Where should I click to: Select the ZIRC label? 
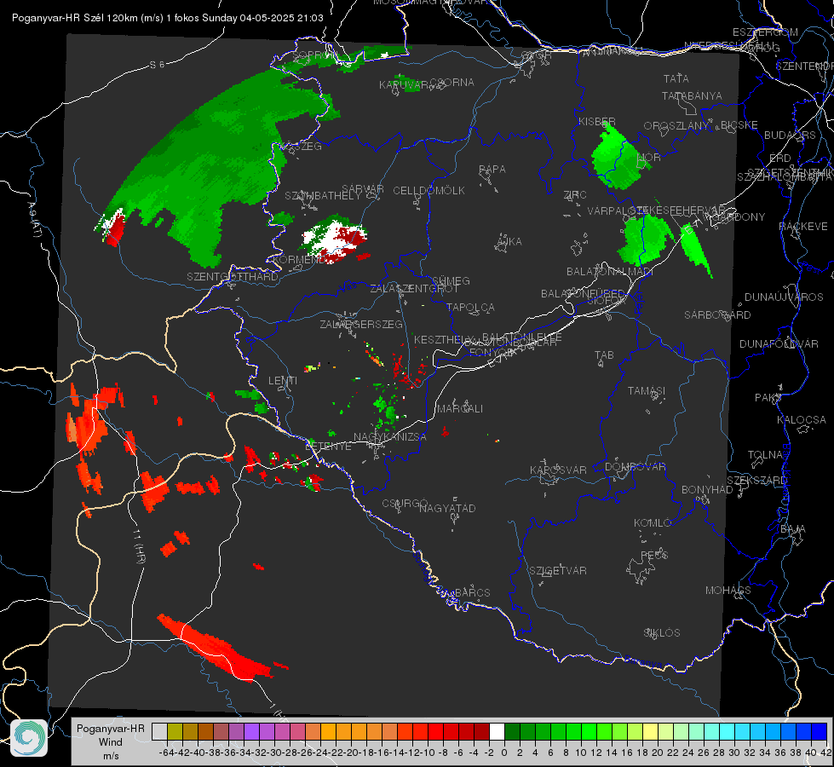click(x=575, y=195)
